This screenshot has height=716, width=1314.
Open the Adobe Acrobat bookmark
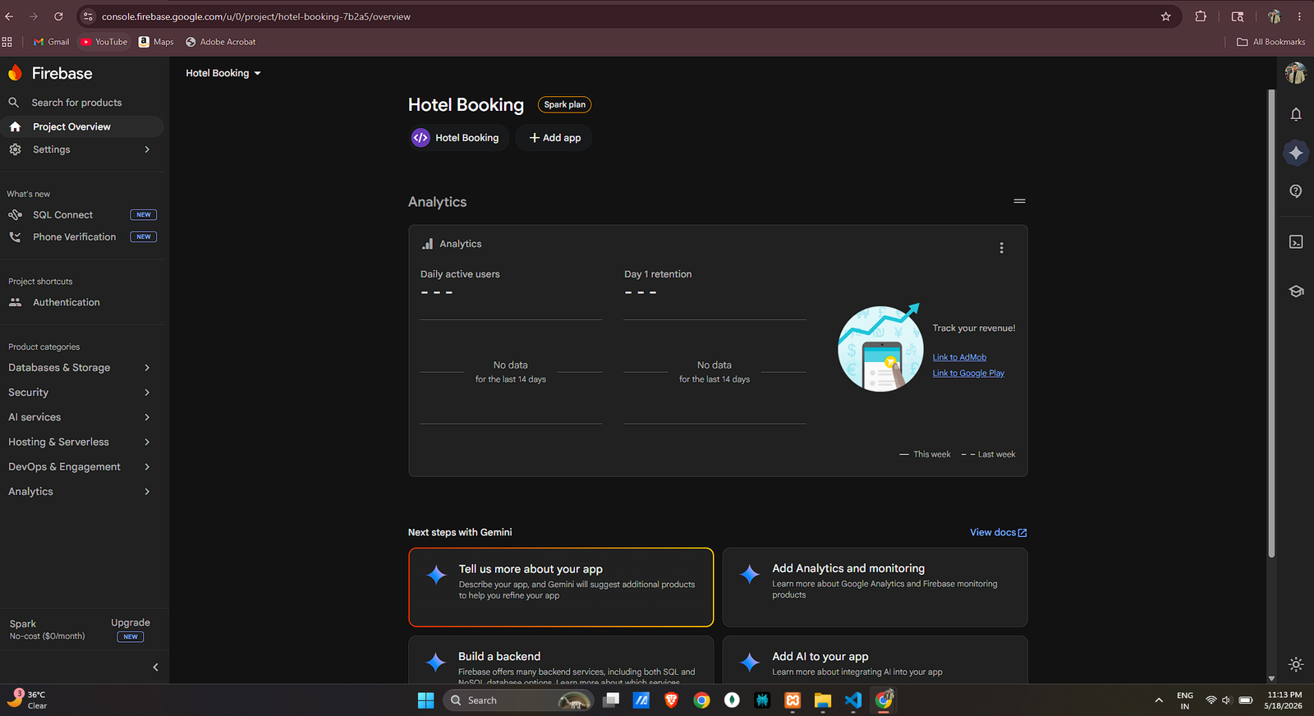(x=221, y=42)
